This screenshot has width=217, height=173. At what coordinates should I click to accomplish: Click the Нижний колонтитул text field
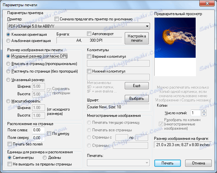(118, 77)
